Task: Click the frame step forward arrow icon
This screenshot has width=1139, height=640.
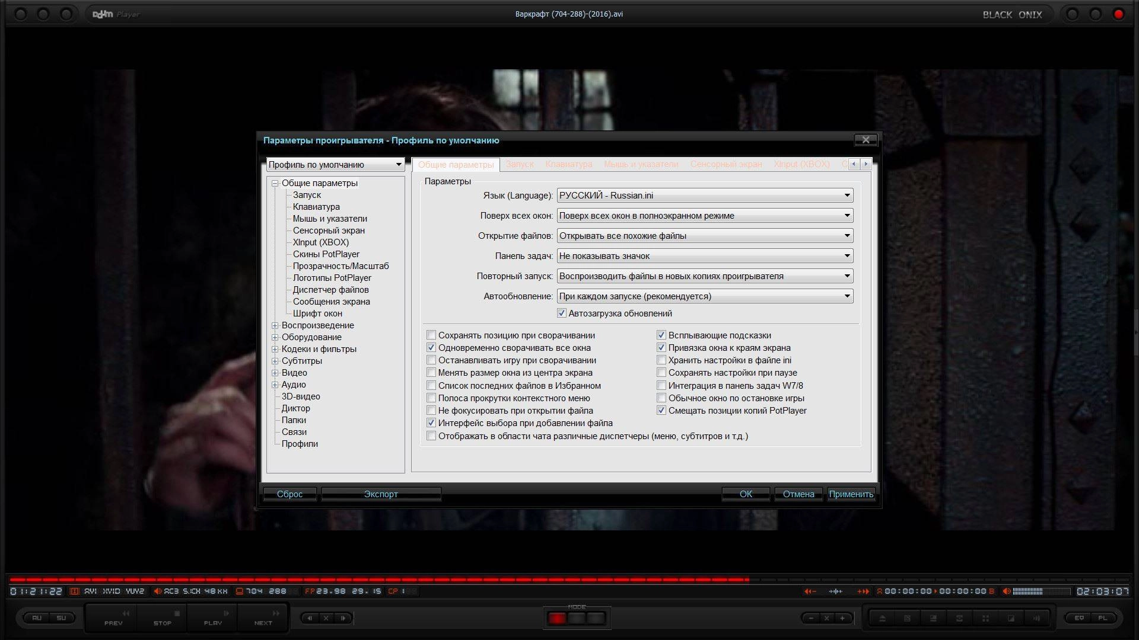Action: click(342, 618)
